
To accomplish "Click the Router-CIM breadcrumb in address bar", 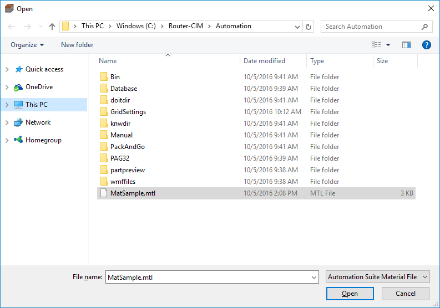I will coord(185,26).
